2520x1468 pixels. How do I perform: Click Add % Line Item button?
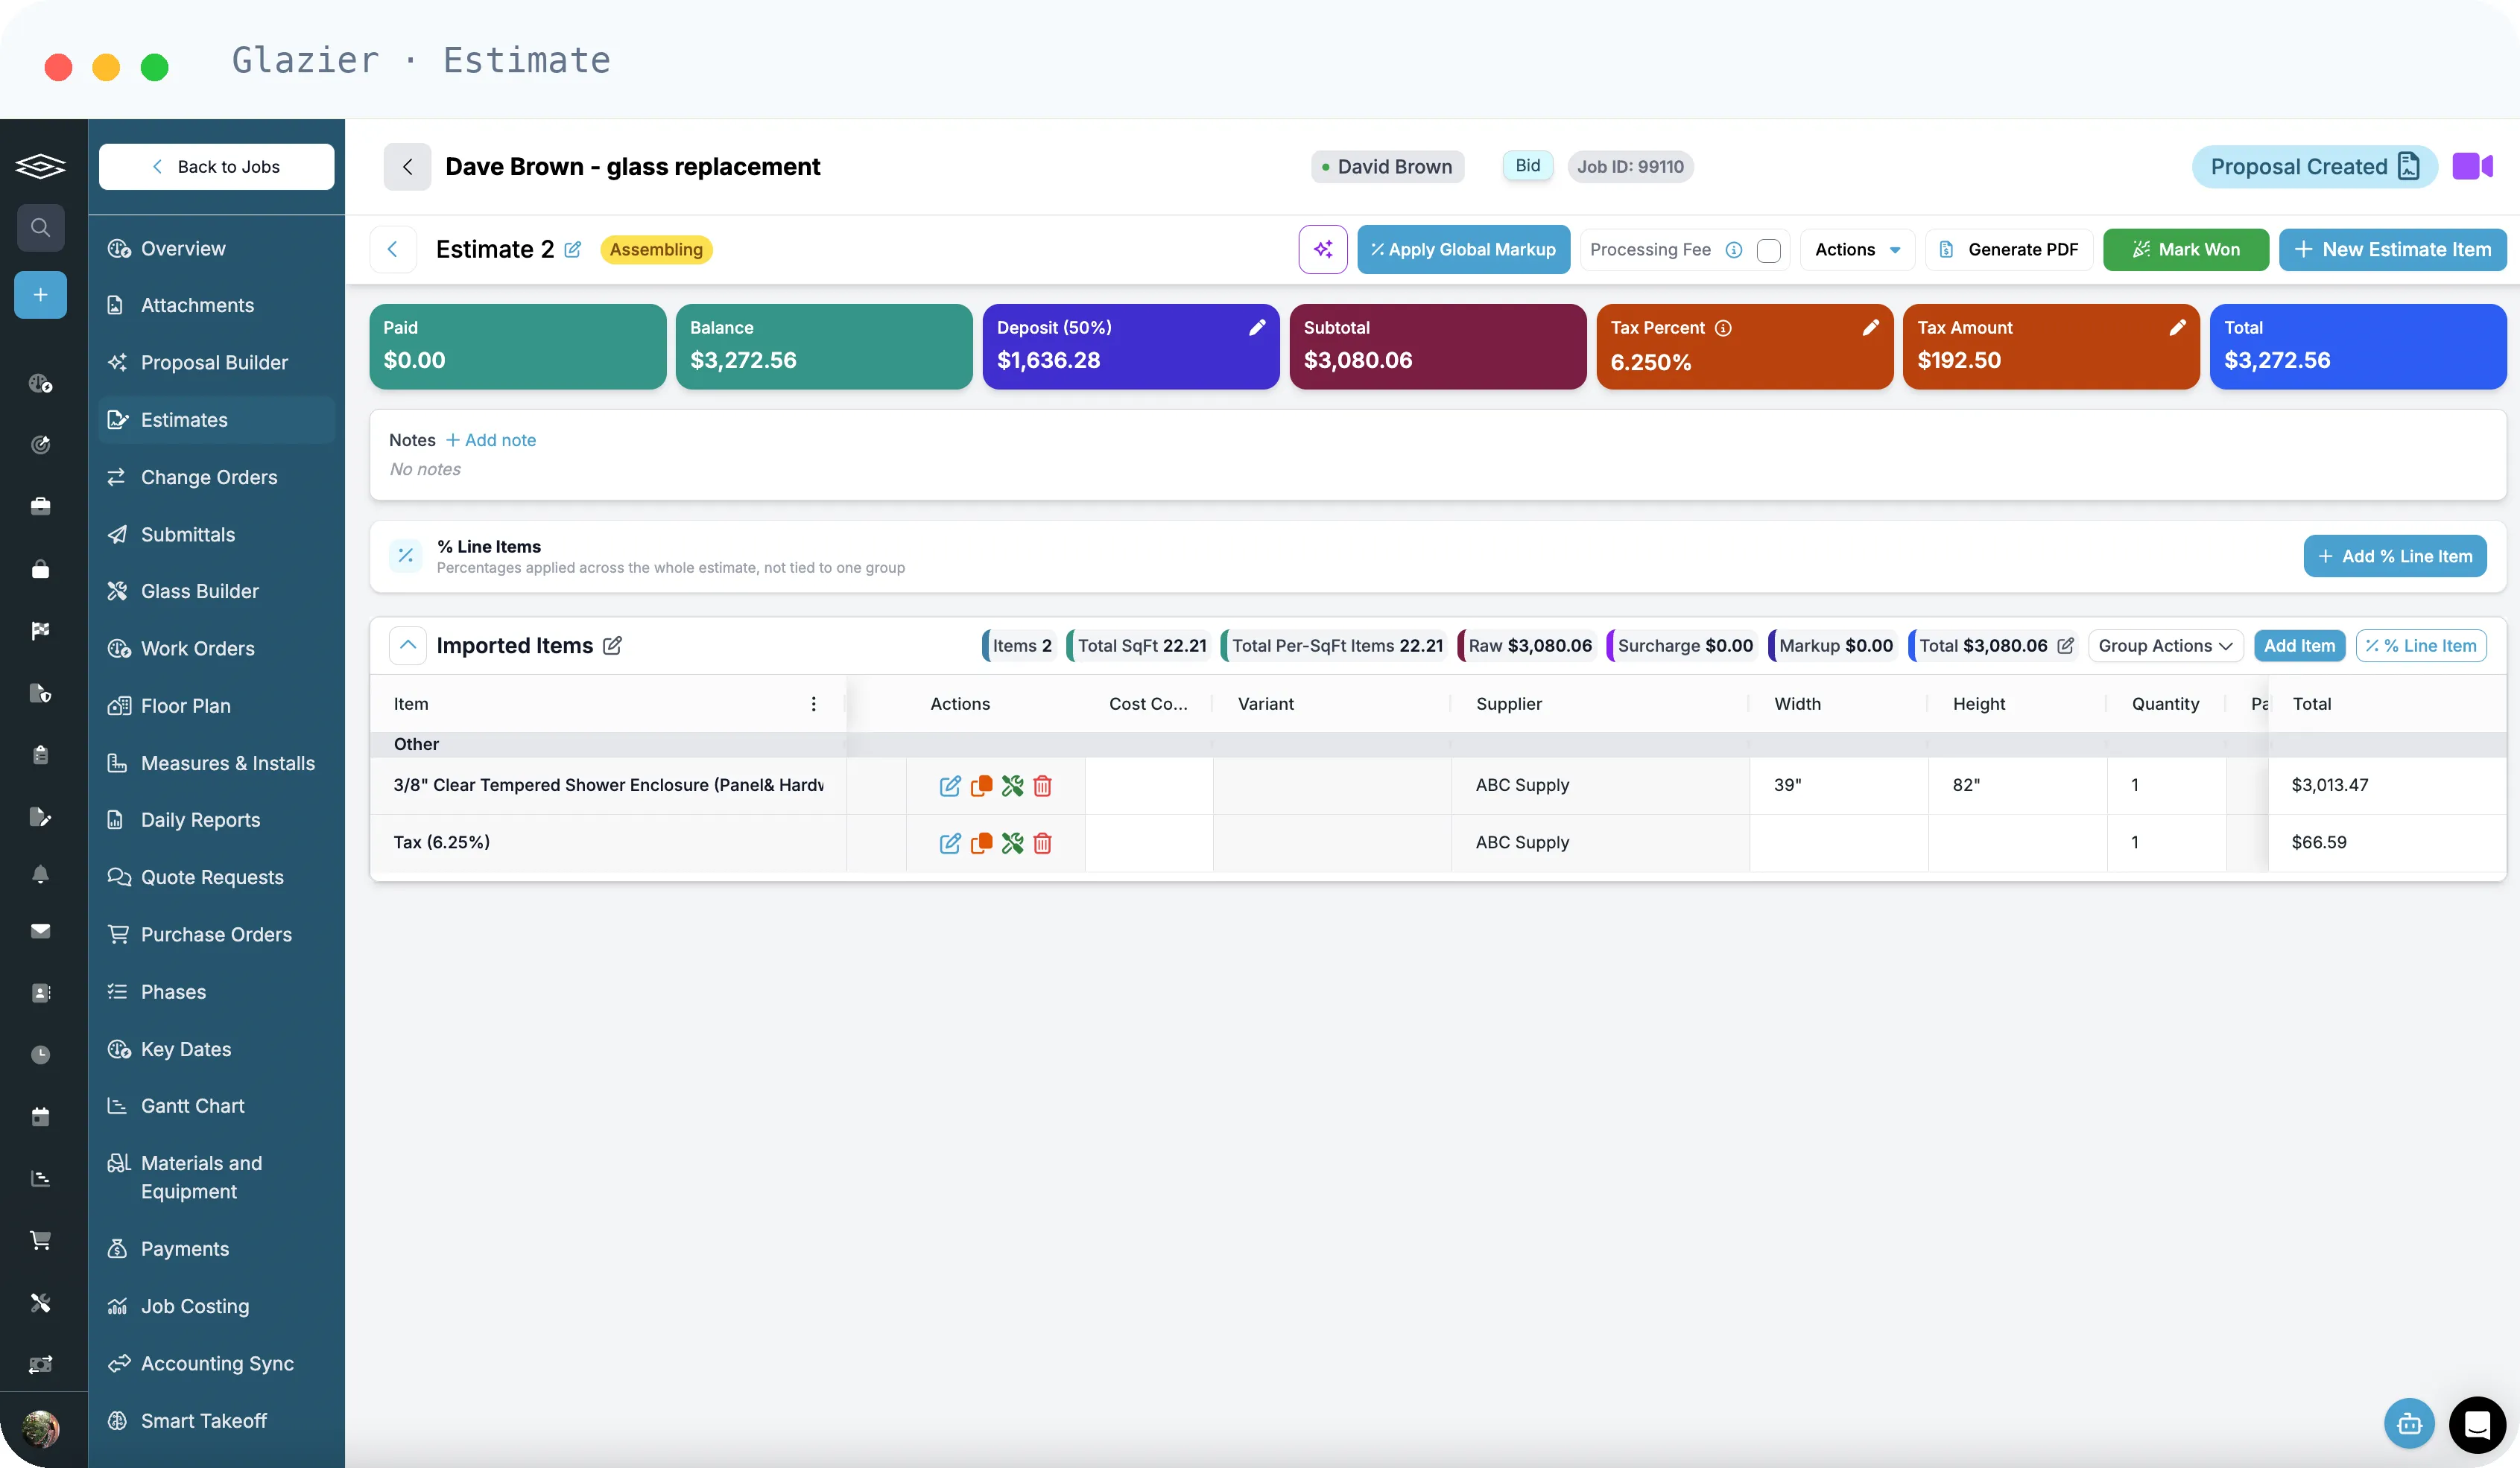tap(2395, 556)
